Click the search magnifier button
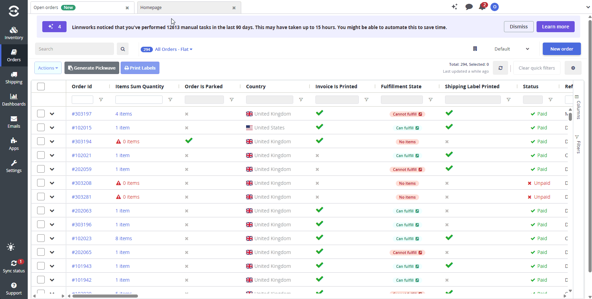The width and height of the screenshot is (592, 299). click(123, 49)
